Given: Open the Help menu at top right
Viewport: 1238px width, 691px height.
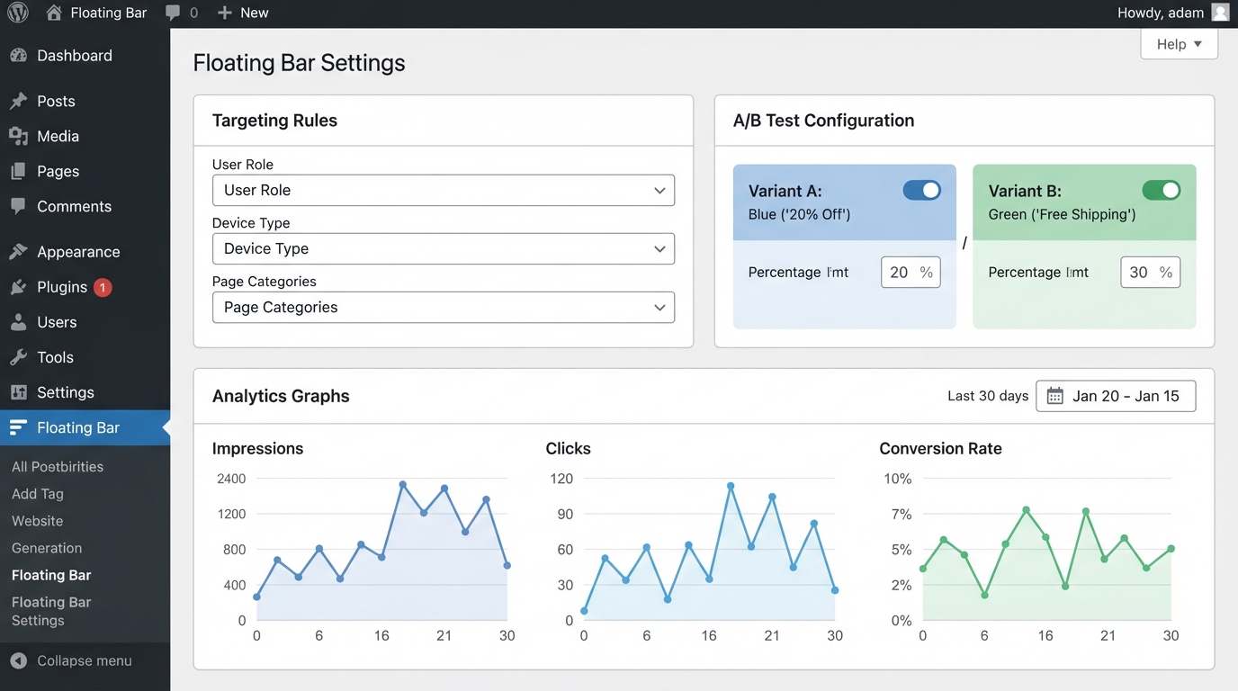Looking at the screenshot, I should pos(1179,43).
